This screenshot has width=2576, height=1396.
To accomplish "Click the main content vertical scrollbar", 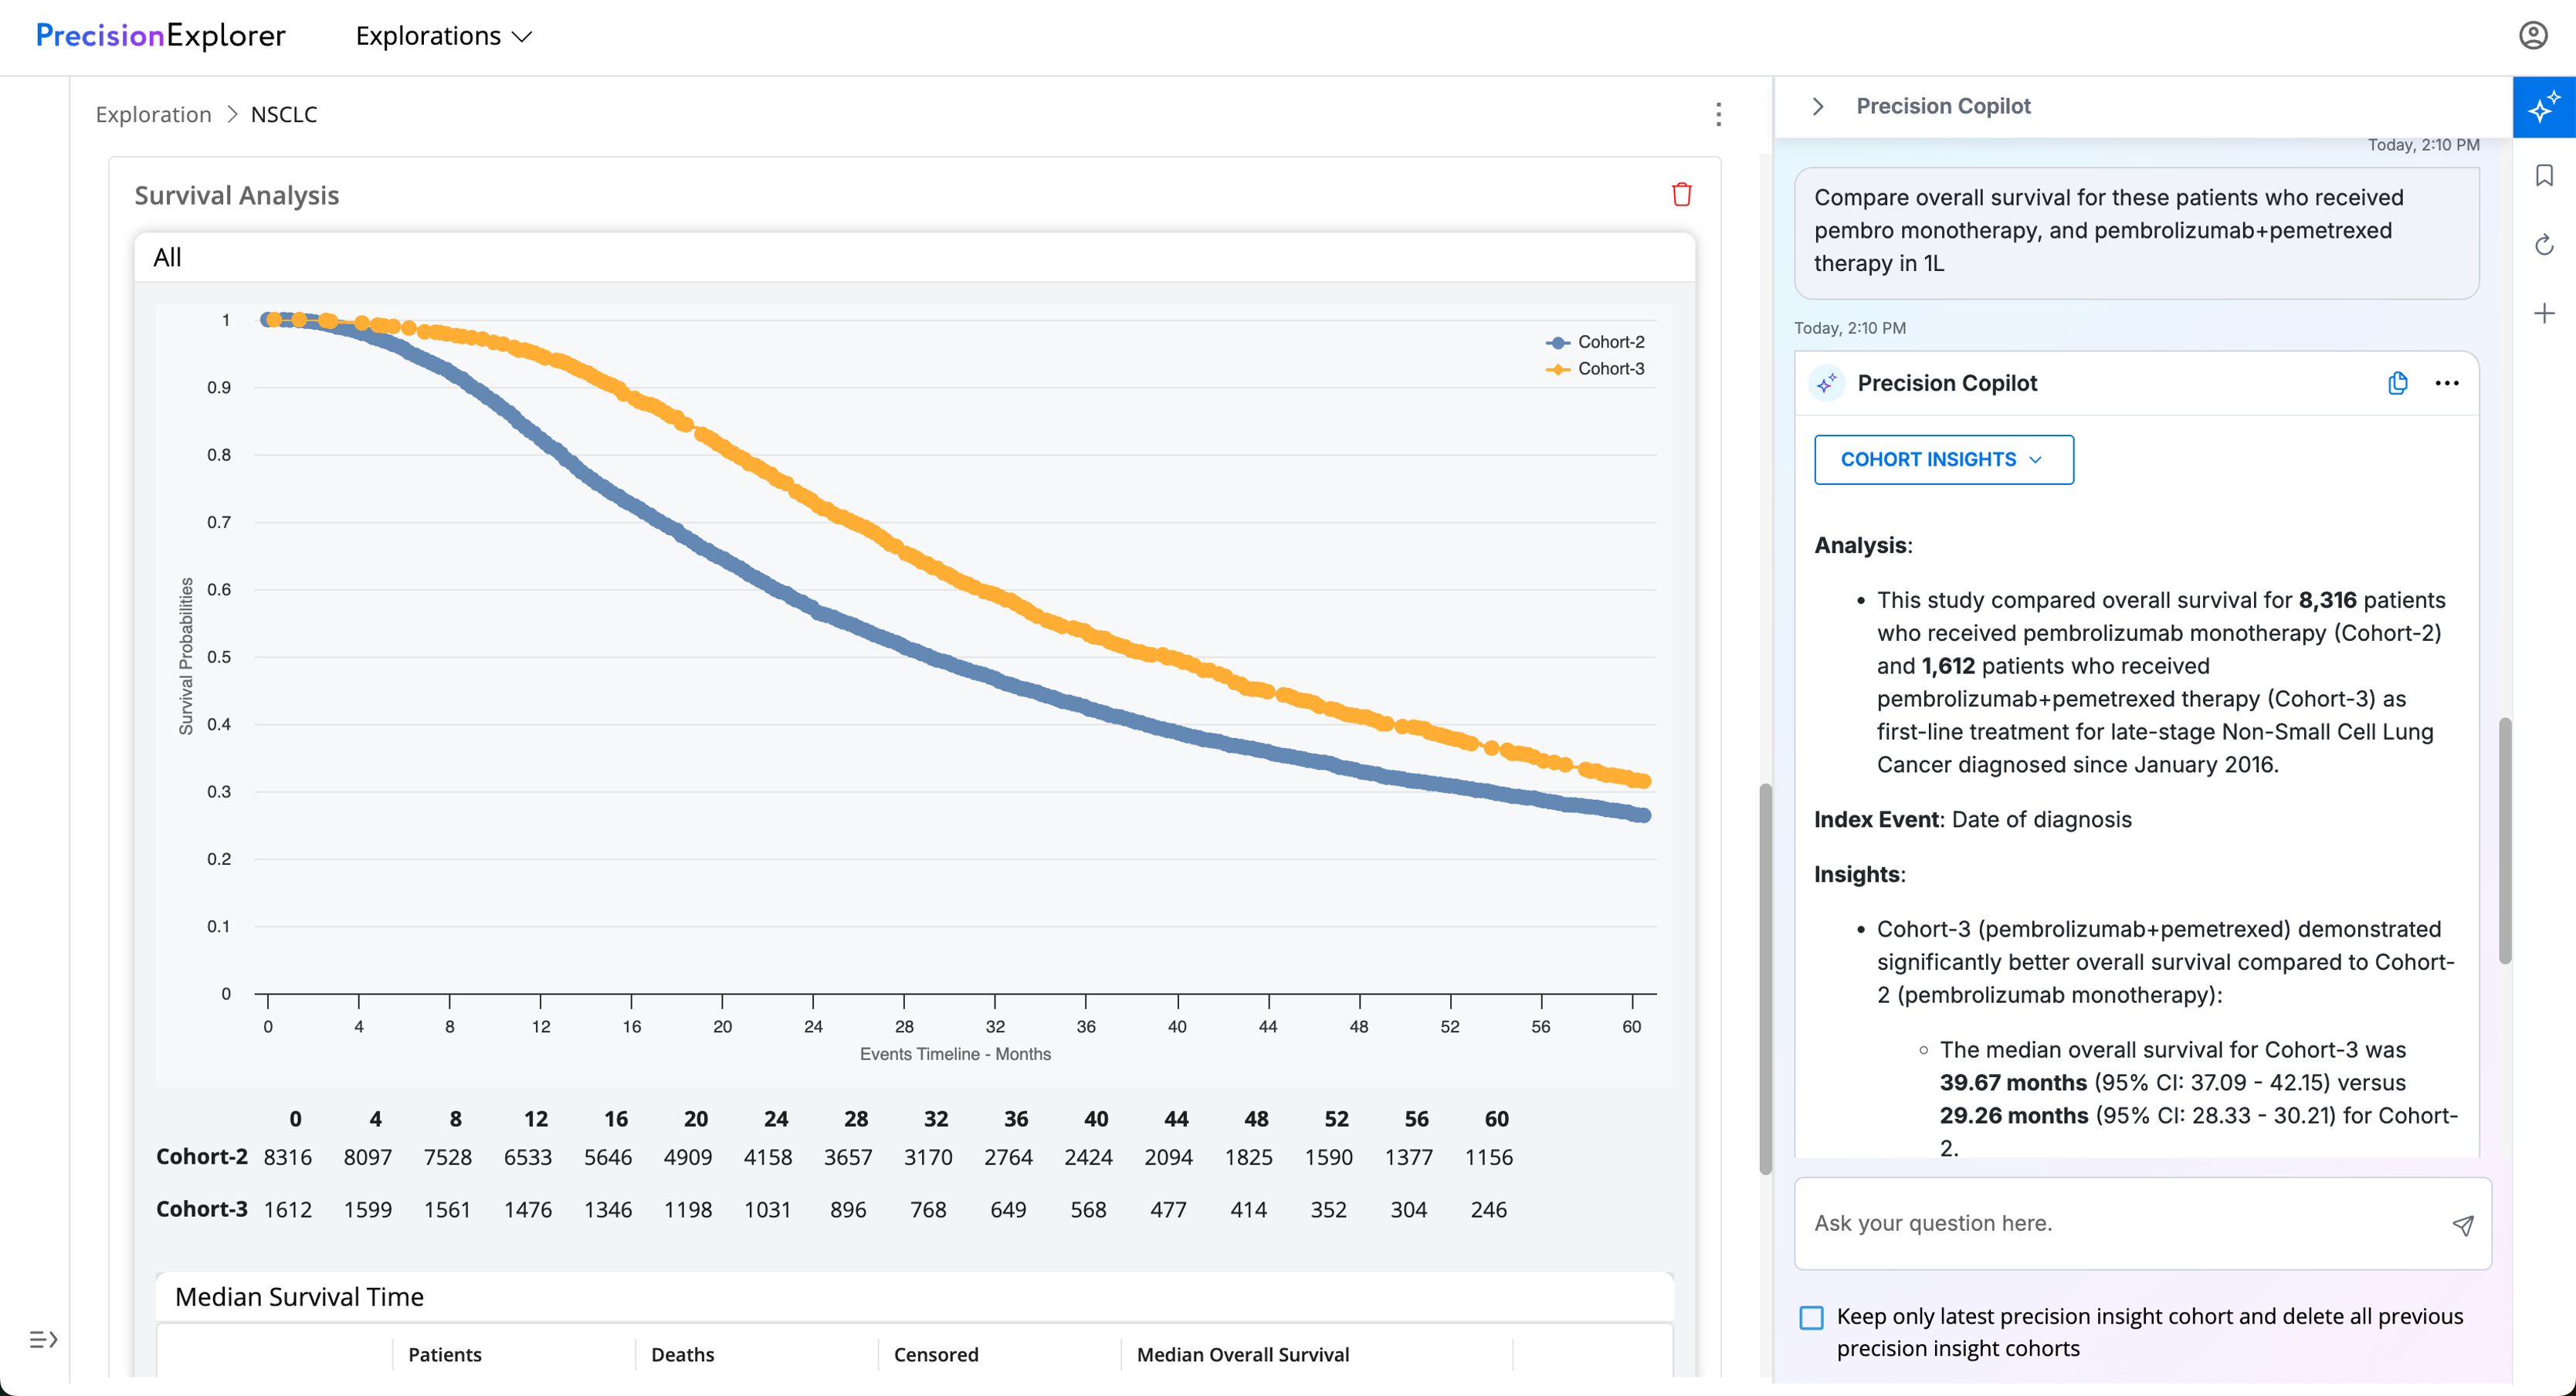I will (x=1765, y=980).
